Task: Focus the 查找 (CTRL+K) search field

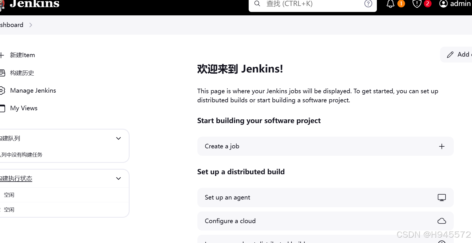Action: pyautogui.click(x=313, y=4)
